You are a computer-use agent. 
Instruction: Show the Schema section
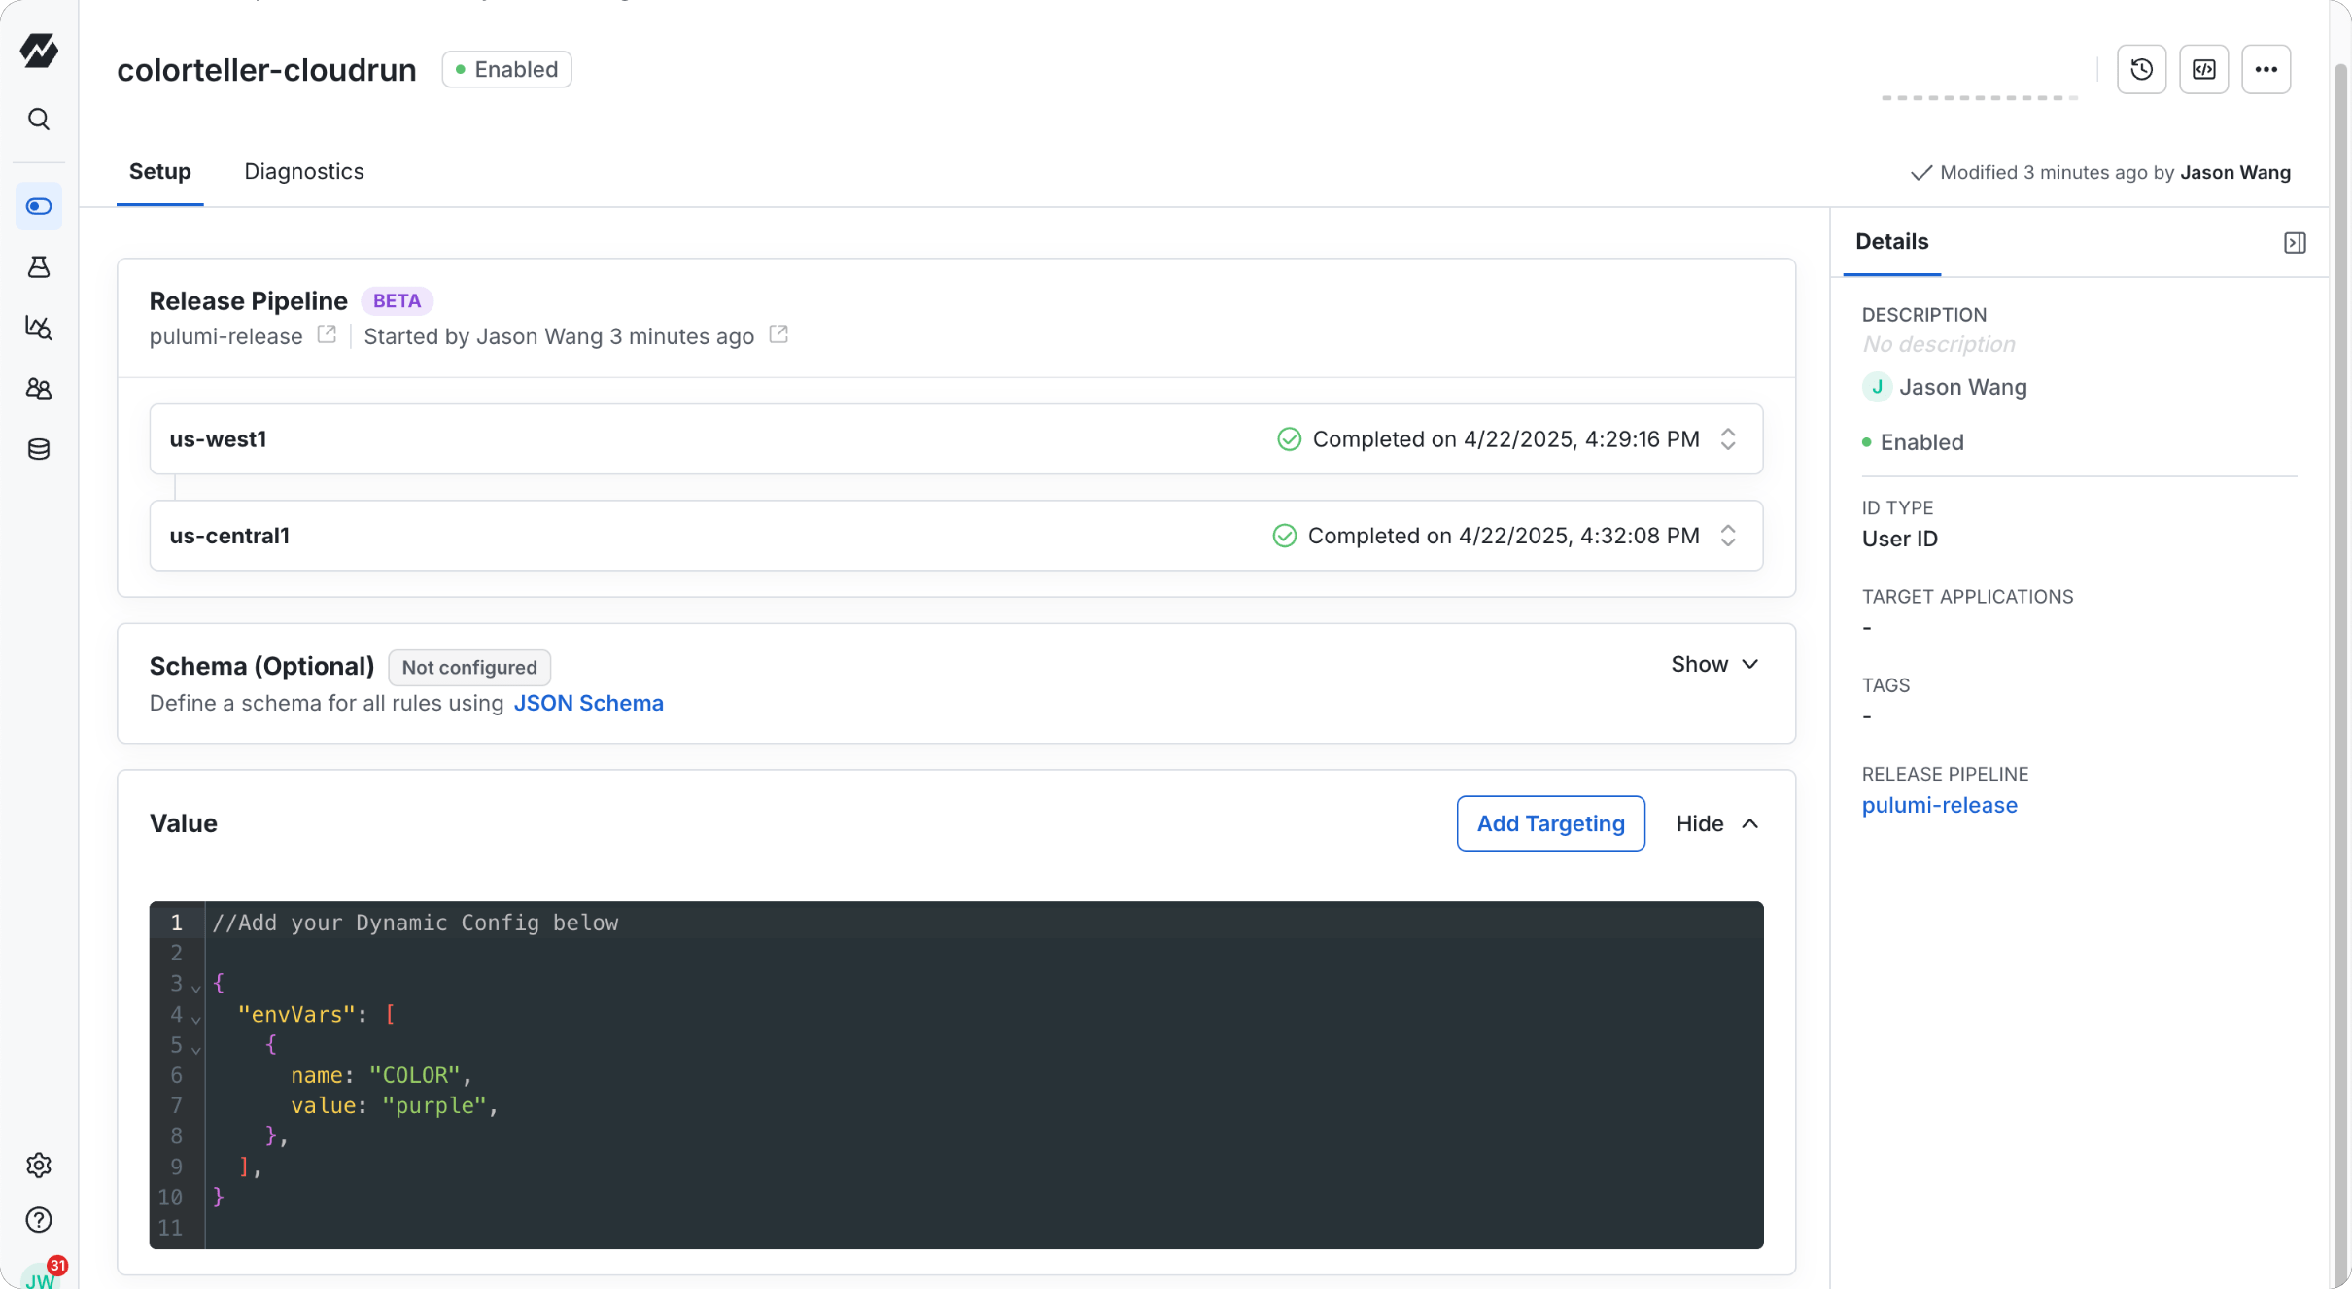click(x=1713, y=664)
